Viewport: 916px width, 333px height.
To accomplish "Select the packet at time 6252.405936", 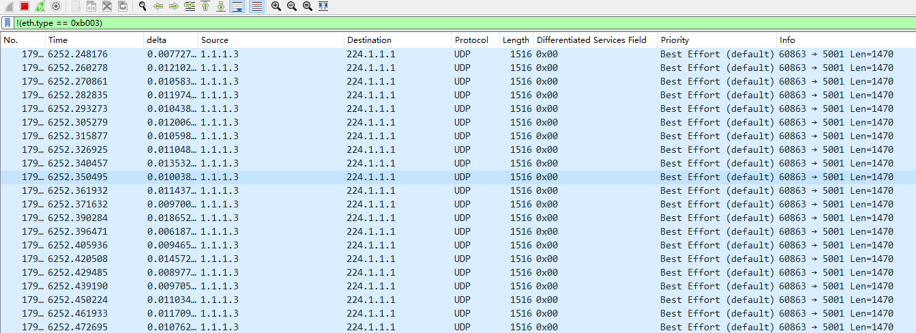I will point(458,245).
